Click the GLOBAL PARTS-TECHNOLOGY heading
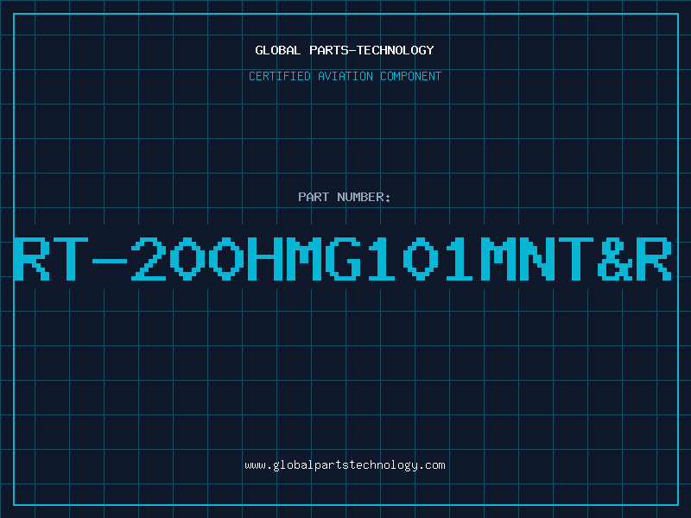This screenshot has width=691, height=518. tap(345, 50)
